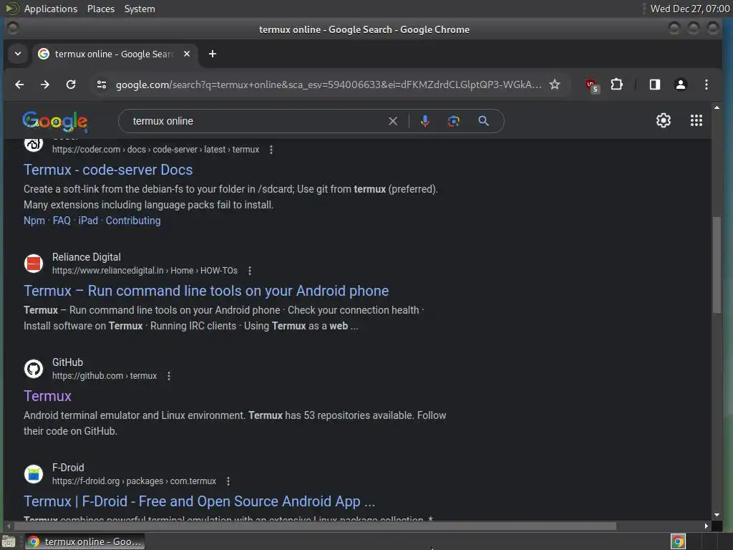Click the show desktop icon in bottom panel
Screen dimensions: 733x550
coord(9,542)
